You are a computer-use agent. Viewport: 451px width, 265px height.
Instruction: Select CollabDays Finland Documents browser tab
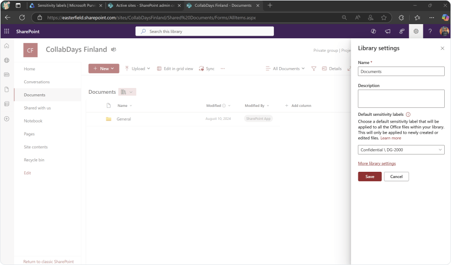(223, 5)
